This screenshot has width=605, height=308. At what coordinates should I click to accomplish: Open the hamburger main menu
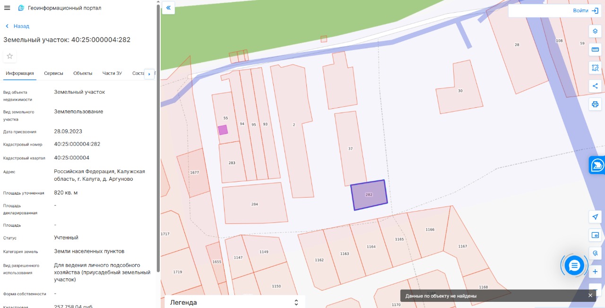click(x=7, y=8)
